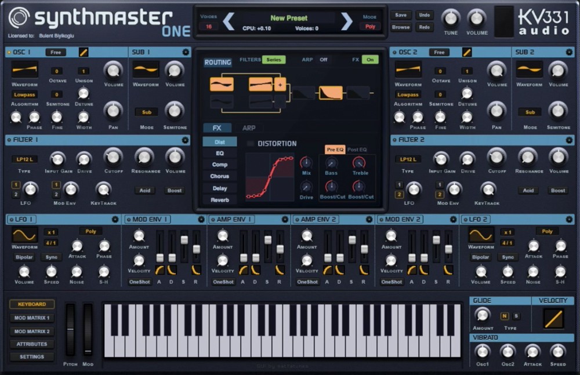Open Filter 2 settings gear icon
This screenshot has height=375, width=580.
[569, 140]
